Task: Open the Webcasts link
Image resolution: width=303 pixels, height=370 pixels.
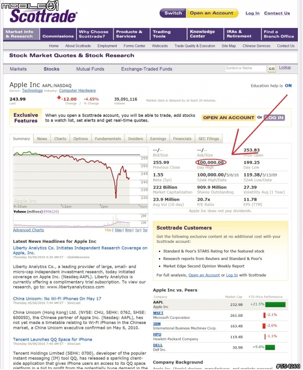Action: 160,46
